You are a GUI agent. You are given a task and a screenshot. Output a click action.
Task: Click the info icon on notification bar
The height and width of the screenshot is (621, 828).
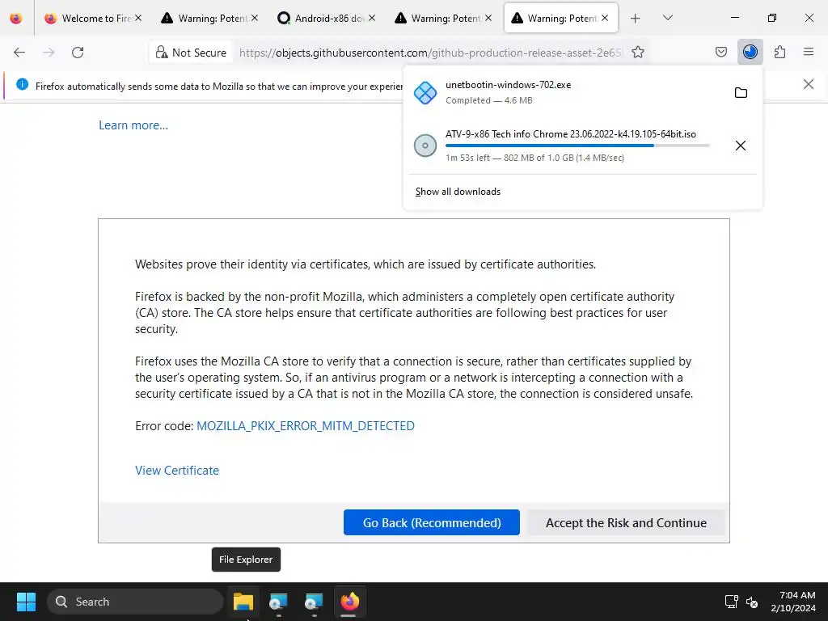pyautogui.click(x=22, y=84)
